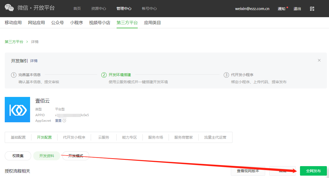Select the 第三方平台 tab
329x178 pixels.
coord(127,23)
